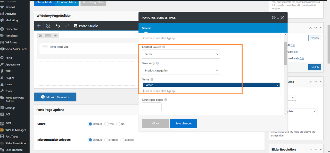
Task: Close the Porto Posts Grid Settings dialog
Action: [282, 17]
